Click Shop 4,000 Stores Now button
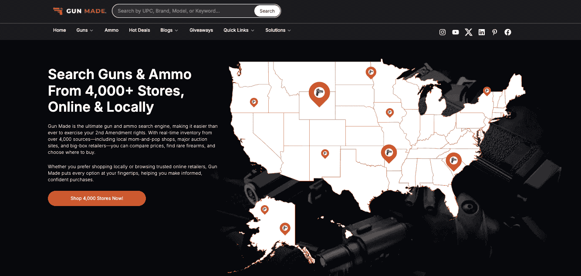This screenshot has width=581, height=276. 97,198
